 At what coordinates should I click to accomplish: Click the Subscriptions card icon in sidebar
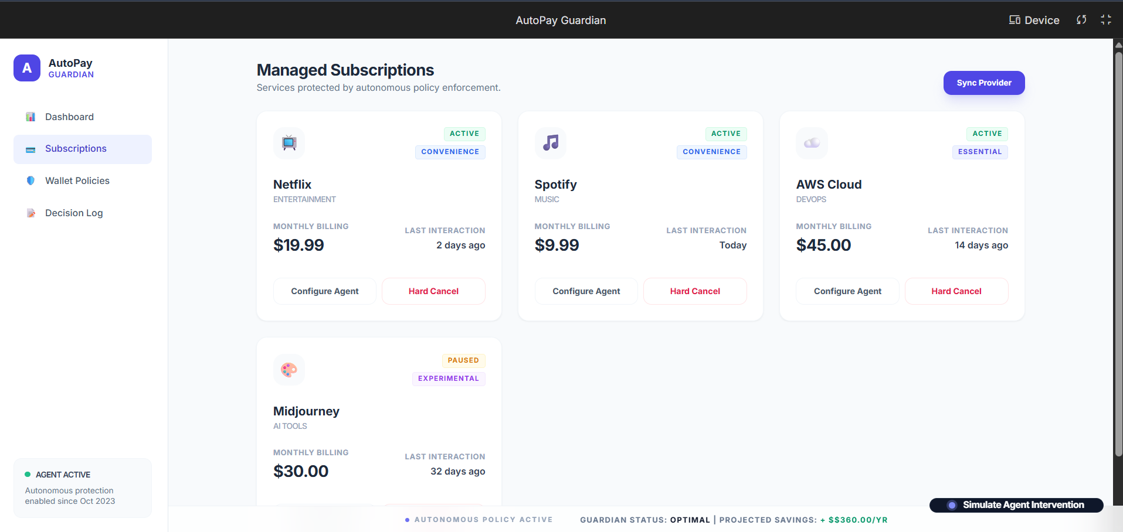[30, 149]
